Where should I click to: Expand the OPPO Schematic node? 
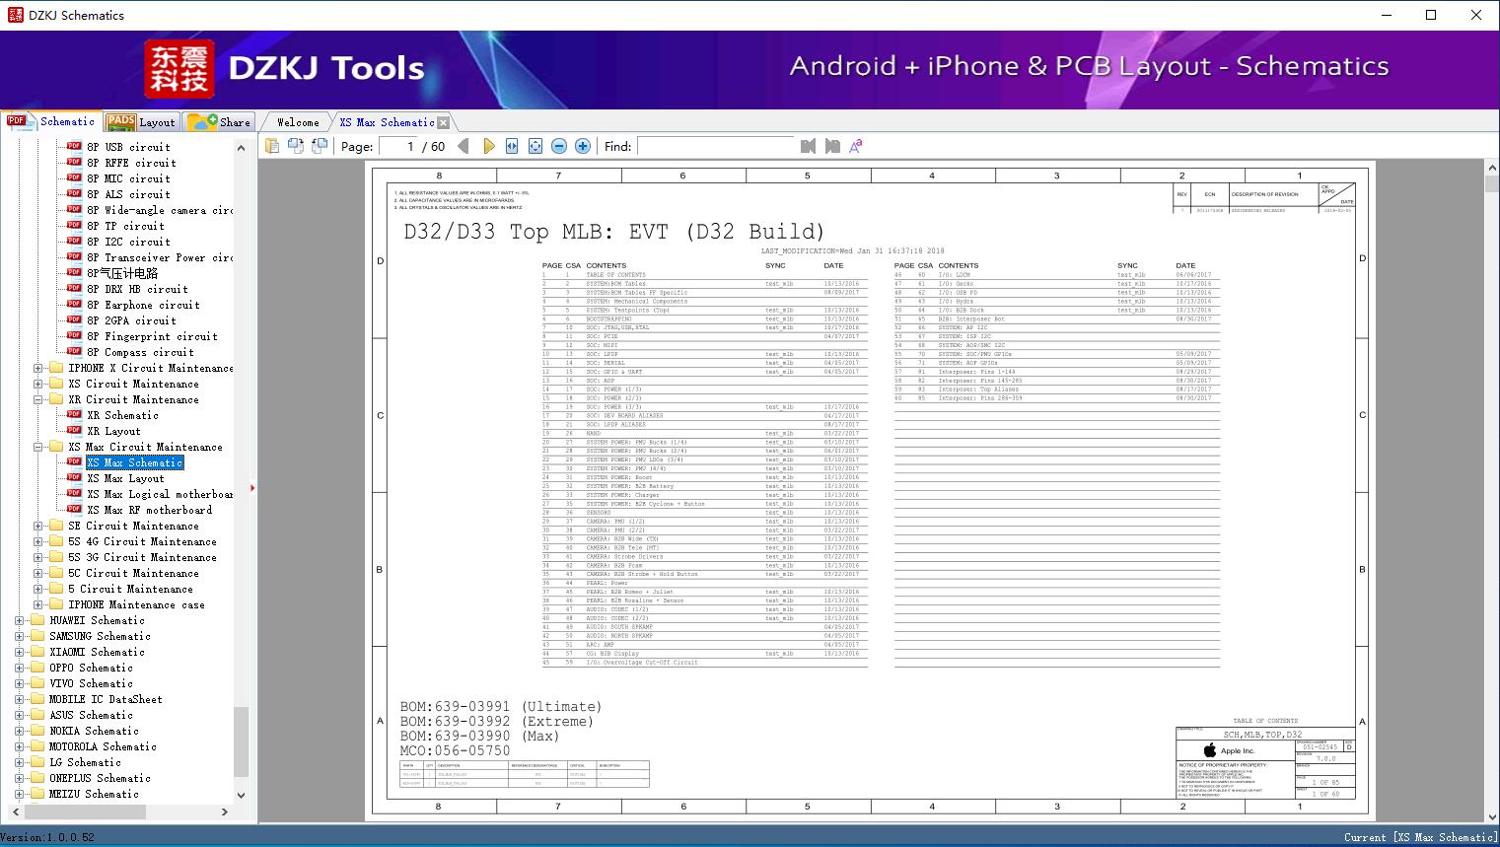(20, 668)
